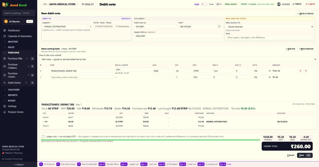Click the OWNER avatar icon

[279, 4]
